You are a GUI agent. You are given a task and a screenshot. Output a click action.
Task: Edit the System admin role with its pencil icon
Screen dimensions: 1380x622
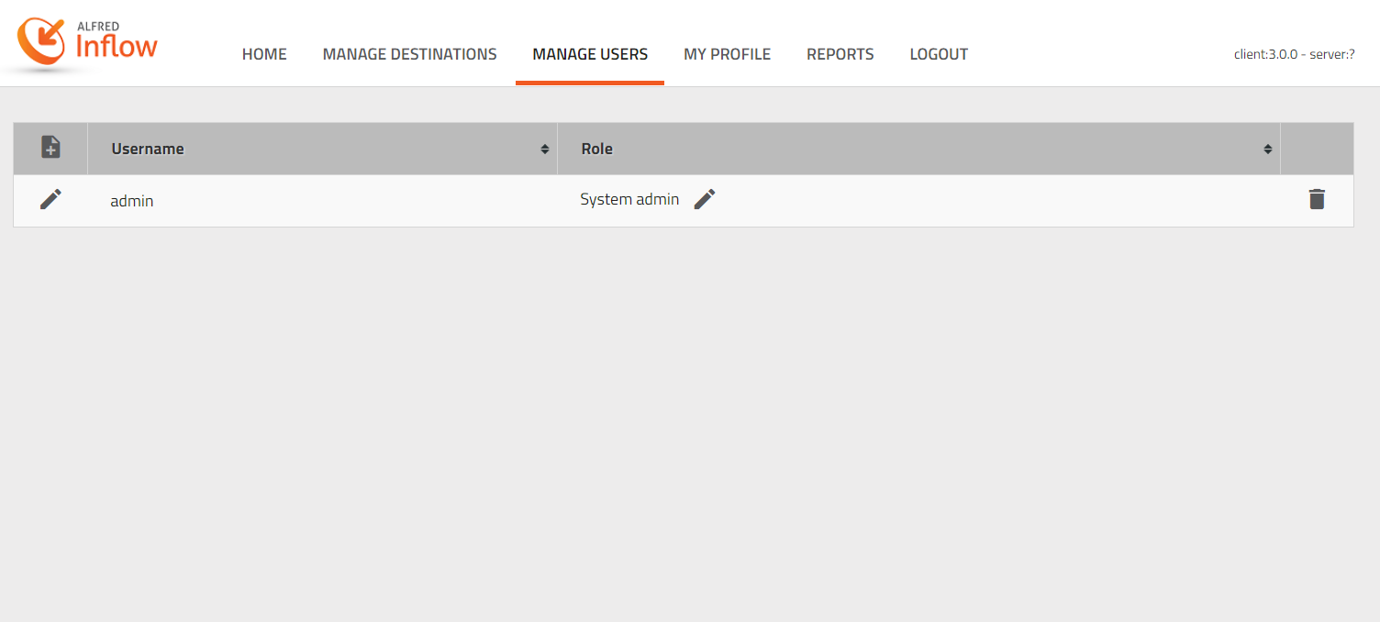click(x=704, y=199)
